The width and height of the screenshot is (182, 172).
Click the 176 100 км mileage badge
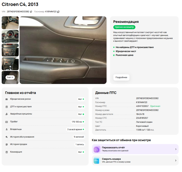pos(78,122)
